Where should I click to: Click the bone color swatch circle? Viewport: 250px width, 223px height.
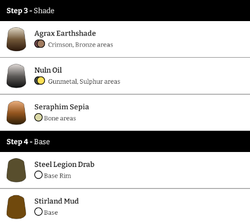point(38,118)
